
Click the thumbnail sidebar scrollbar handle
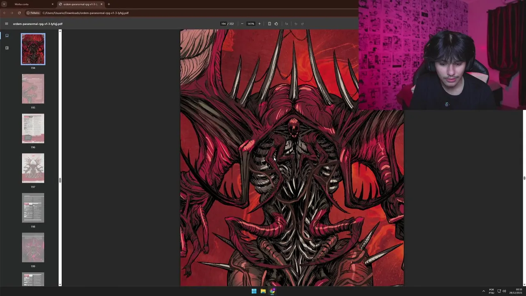click(60, 180)
